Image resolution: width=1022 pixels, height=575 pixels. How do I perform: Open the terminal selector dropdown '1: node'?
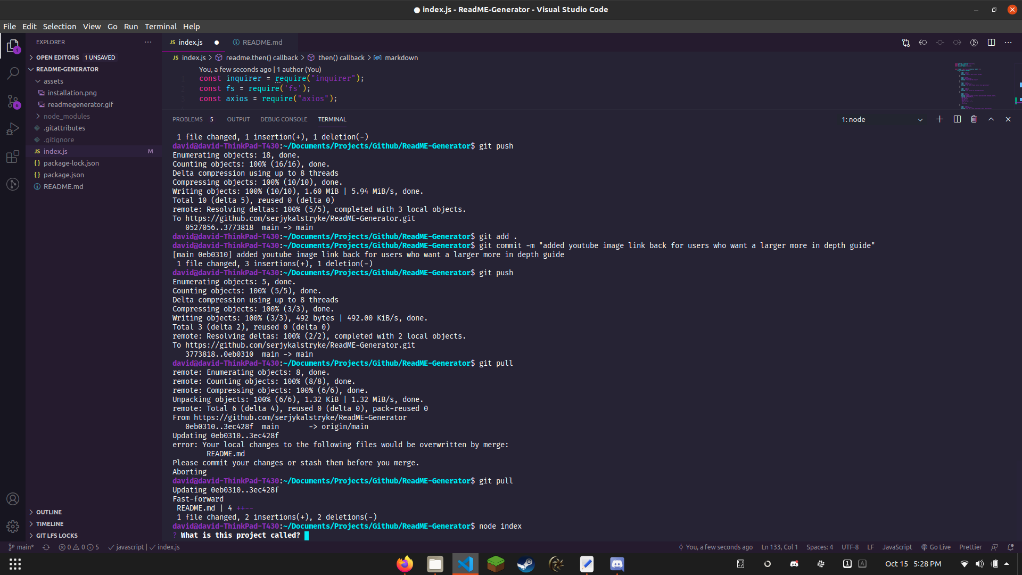[881, 119]
